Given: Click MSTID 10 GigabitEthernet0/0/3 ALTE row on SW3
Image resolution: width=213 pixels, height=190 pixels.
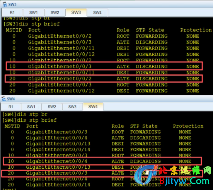Looking at the screenshot, I should pos(104,66).
